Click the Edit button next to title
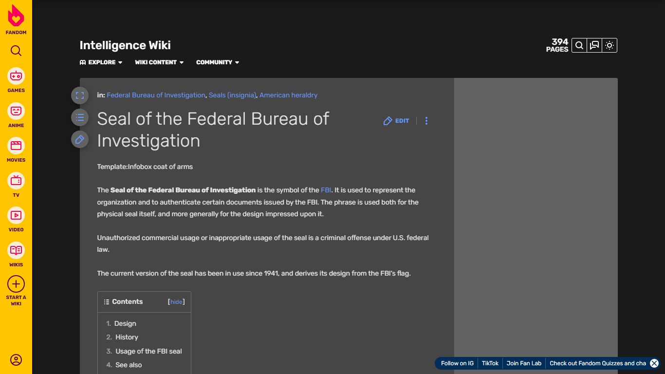The width and height of the screenshot is (665, 374). point(396,121)
